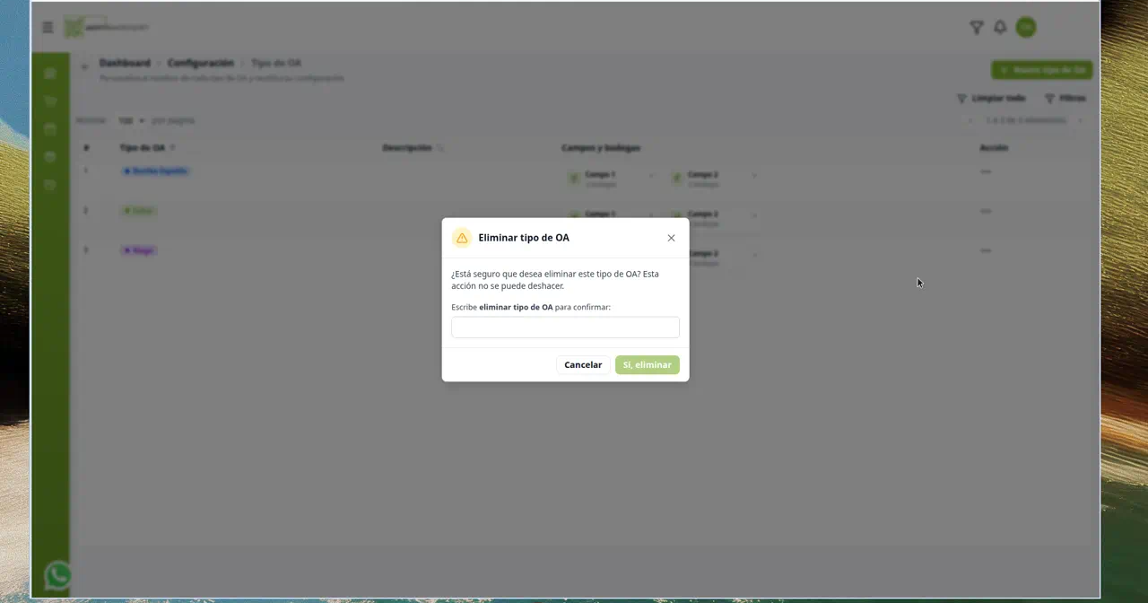Open the shopping cart icon in sidebar
Viewport: 1148px width, 603px height.
(50, 101)
